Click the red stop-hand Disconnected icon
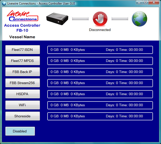The height and width of the screenshot is (144, 161). [100, 19]
